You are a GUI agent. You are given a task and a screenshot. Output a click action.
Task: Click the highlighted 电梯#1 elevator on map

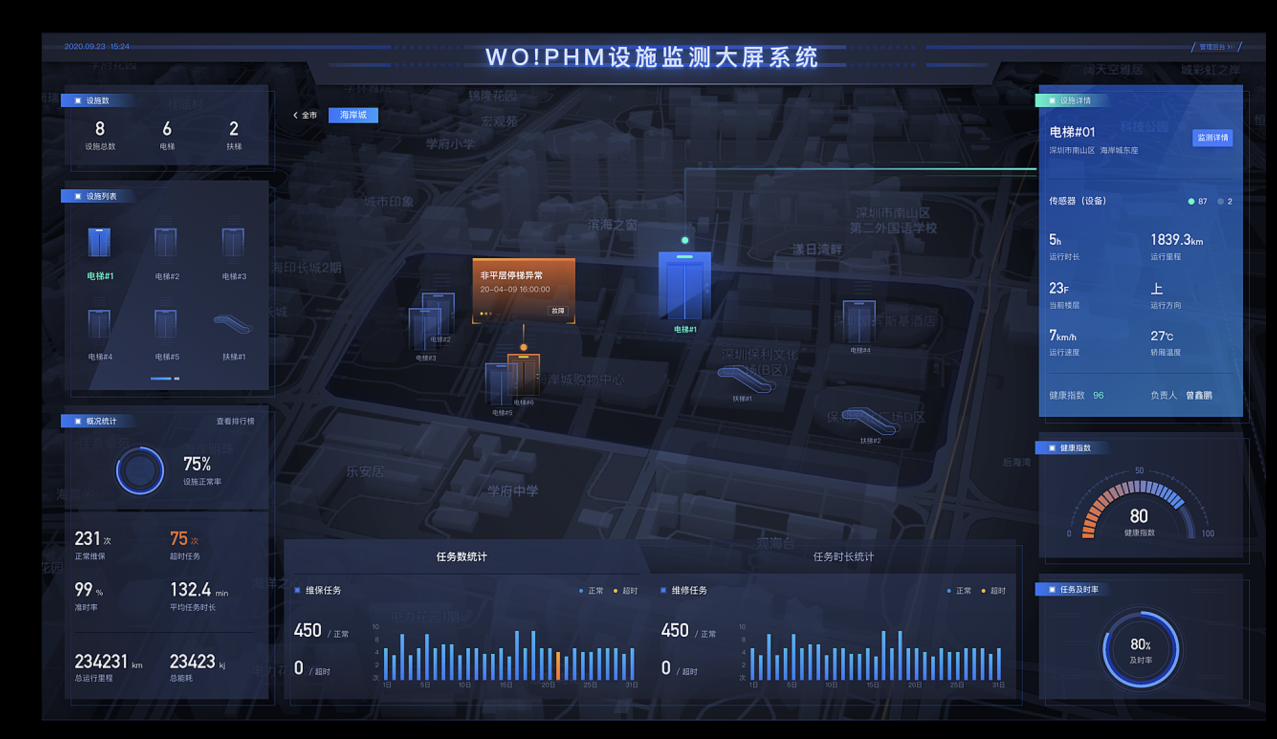[684, 285]
